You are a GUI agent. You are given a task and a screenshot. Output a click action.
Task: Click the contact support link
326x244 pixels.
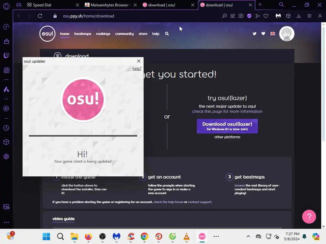[x=200, y=202]
